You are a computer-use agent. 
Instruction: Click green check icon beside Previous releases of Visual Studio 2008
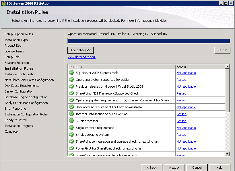(x=71, y=86)
